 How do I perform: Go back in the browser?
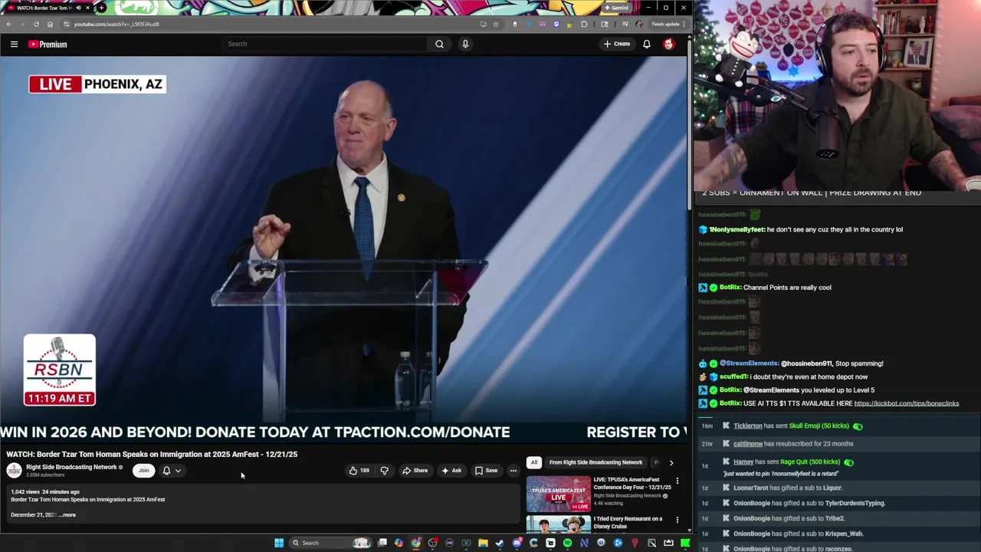(8, 24)
